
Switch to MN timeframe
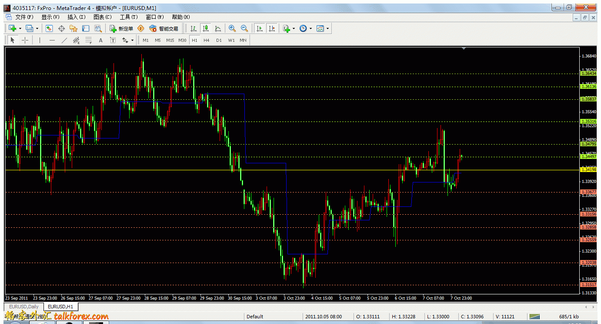click(243, 40)
